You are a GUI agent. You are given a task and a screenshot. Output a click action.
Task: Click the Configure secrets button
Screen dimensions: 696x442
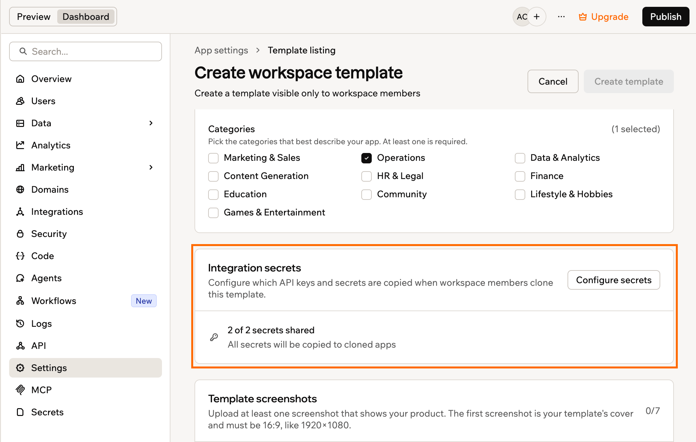click(614, 280)
